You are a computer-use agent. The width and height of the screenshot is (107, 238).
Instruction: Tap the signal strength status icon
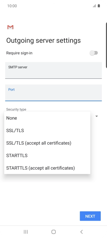point(94,6)
